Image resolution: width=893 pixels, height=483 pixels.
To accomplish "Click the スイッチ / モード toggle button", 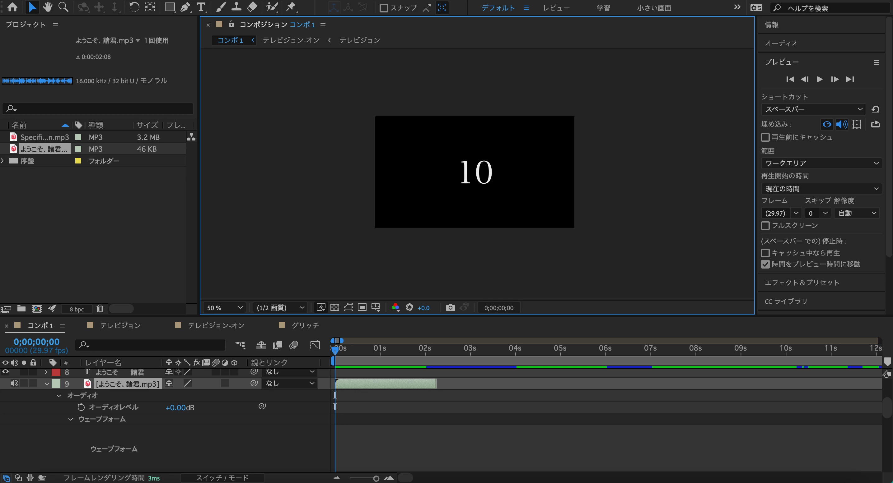I will coord(222,478).
